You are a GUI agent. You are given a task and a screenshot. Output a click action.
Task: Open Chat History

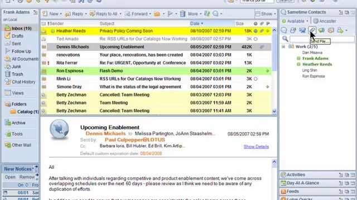20,82
